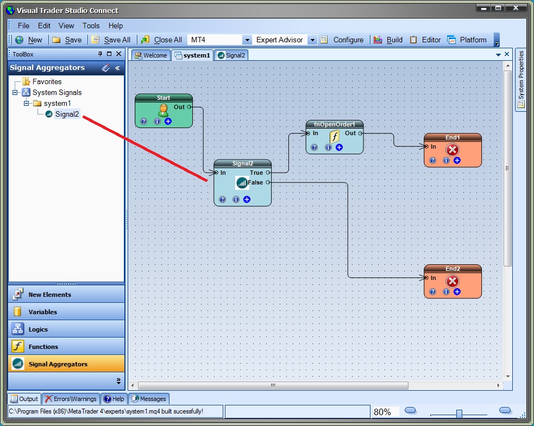The height and width of the screenshot is (426, 534).
Task: Click the info icon on Signal2 block
Action: coord(236,199)
